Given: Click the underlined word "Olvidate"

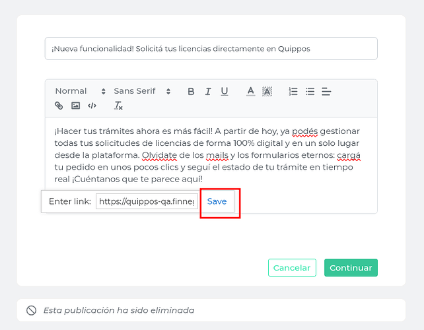Looking at the screenshot, I should pos(159,155).
